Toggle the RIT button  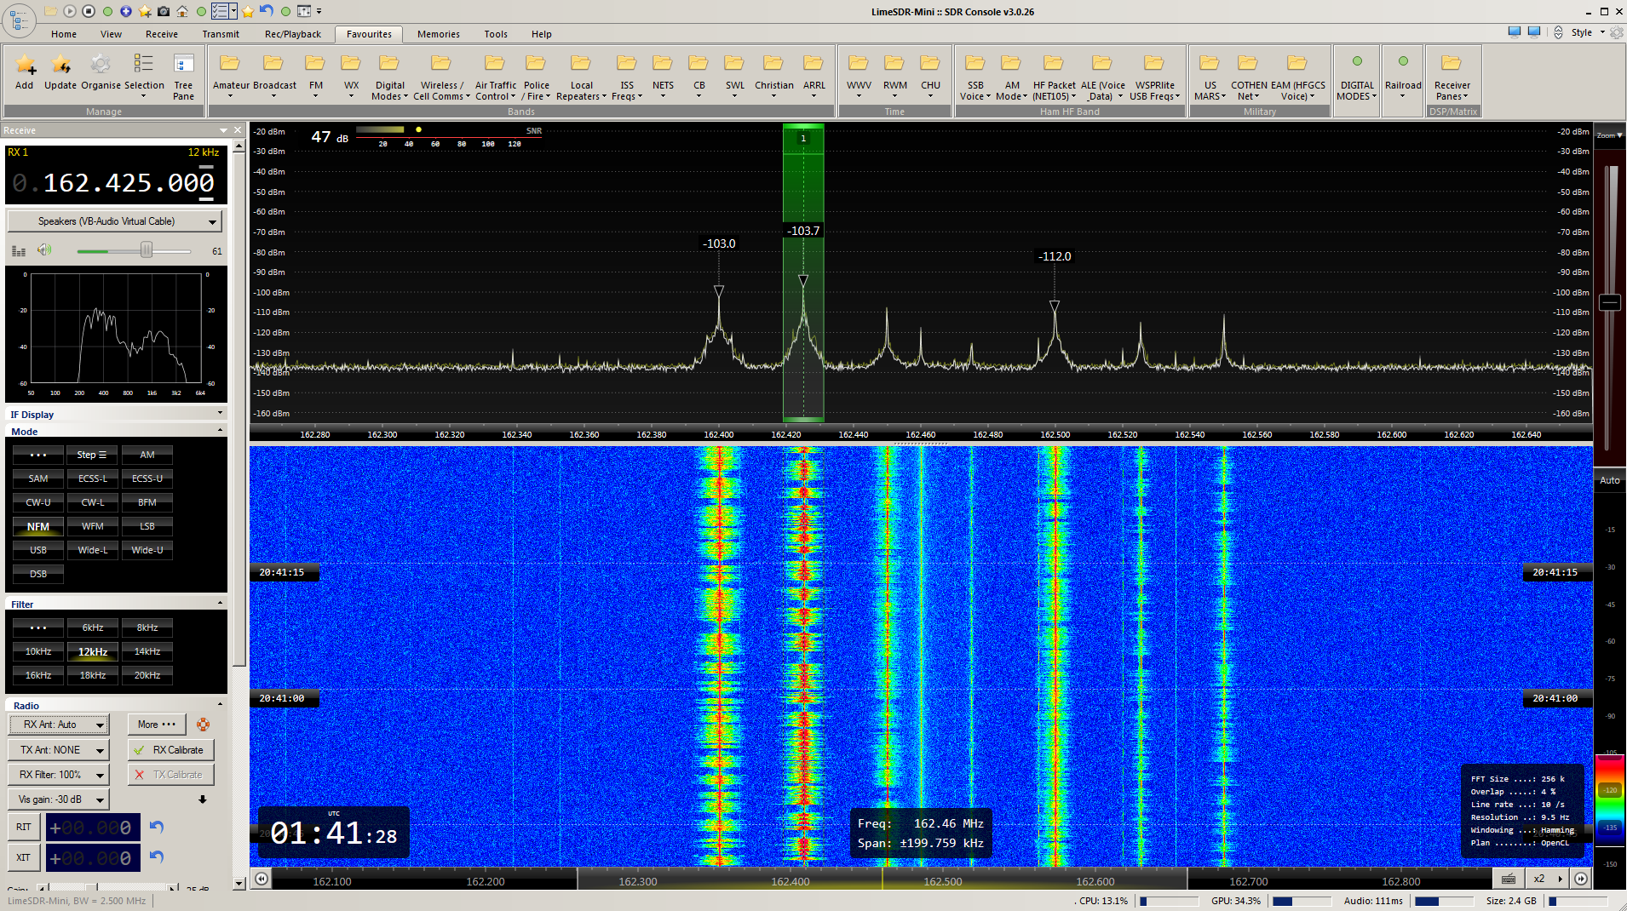[x=24, y=827]
